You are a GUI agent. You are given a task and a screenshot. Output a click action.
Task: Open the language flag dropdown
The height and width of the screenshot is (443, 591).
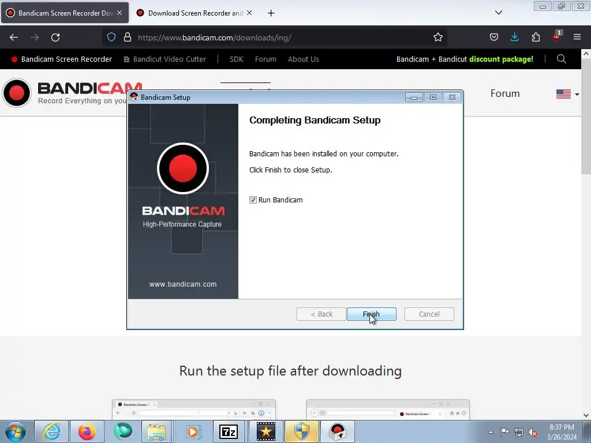pos(568,94)
